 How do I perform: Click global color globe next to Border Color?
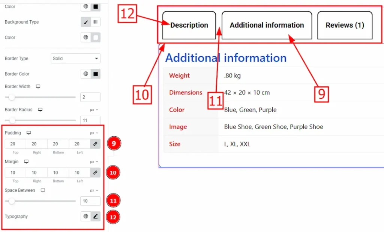[86, 74]
